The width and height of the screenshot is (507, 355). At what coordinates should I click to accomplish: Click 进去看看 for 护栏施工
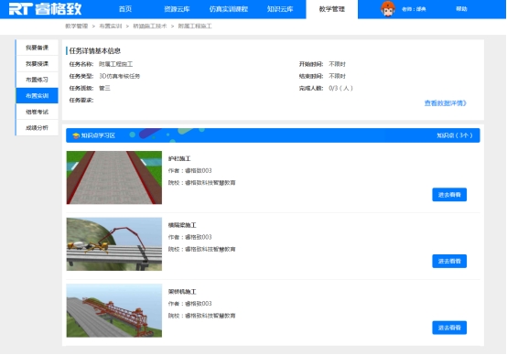[x=449, y=195]
